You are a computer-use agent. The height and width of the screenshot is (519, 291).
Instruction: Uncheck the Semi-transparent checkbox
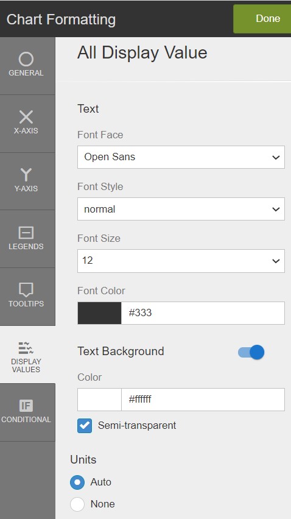coord(85,425)
